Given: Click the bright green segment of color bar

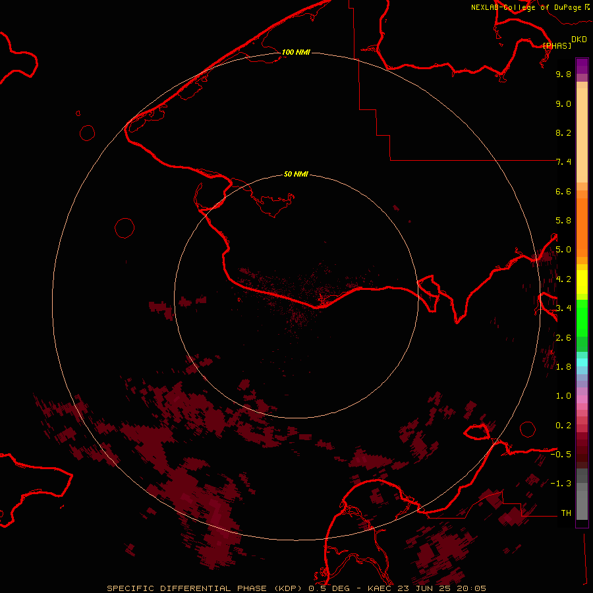Looking at the screenshot, I should pyautogui.click(x=582, y=318).
